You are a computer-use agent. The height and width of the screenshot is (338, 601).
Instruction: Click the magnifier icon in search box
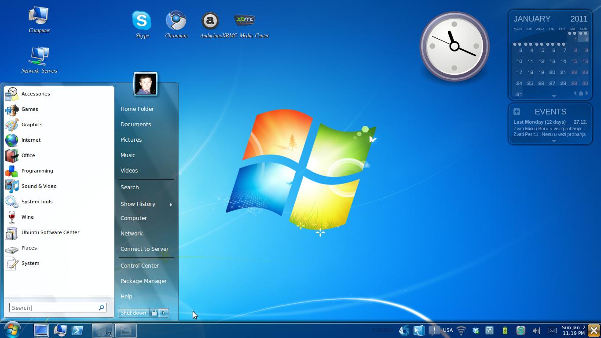click(x=101, y=308)
